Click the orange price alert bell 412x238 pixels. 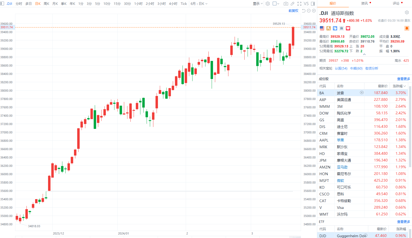[407, 28]
